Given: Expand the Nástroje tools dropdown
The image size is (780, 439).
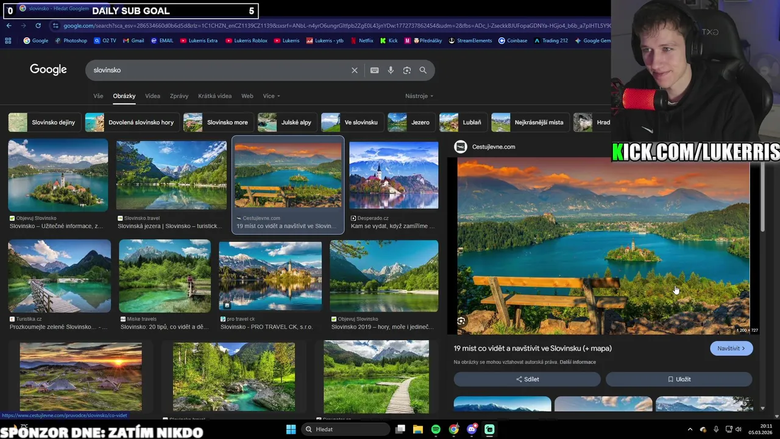Looking at the screenshot, I should [419, 96].
